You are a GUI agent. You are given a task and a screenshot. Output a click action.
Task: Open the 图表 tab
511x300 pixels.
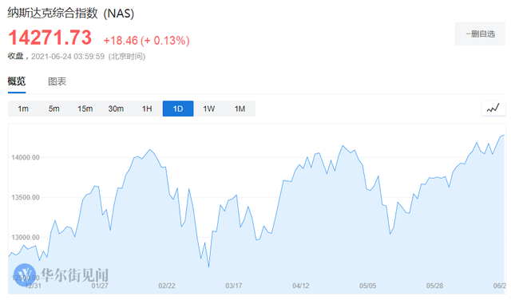(57, 81)
